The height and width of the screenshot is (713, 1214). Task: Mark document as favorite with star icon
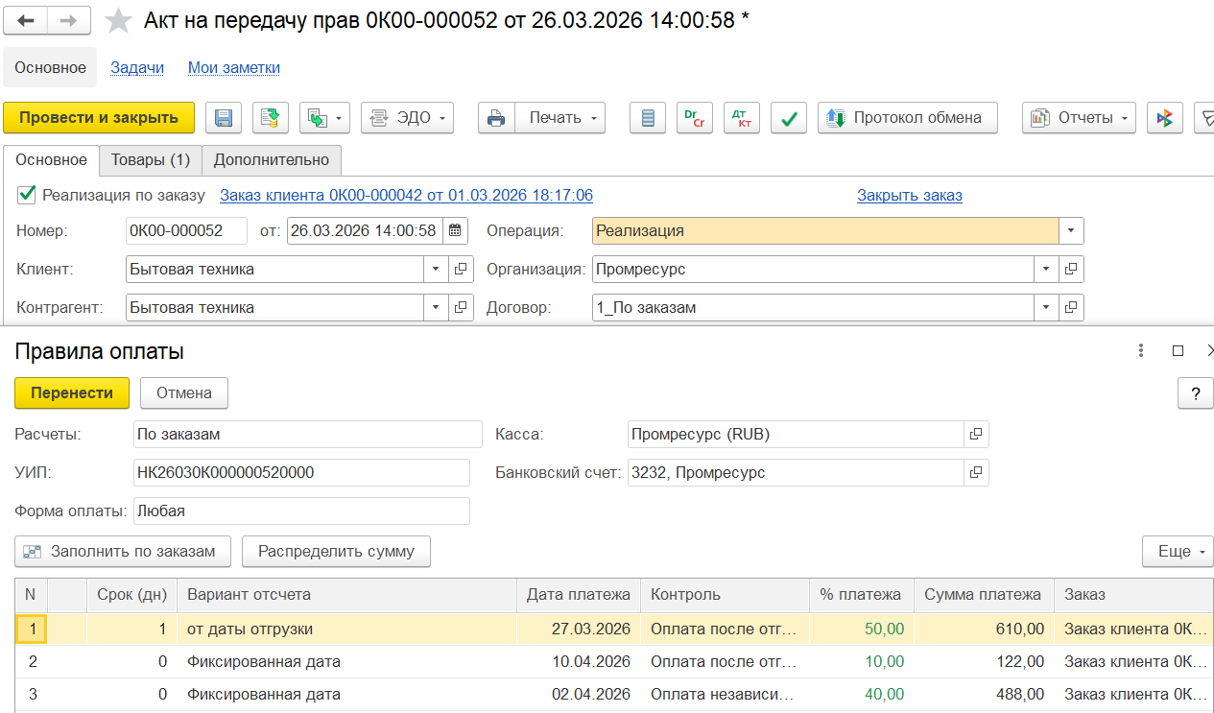(x=118, y=20)
